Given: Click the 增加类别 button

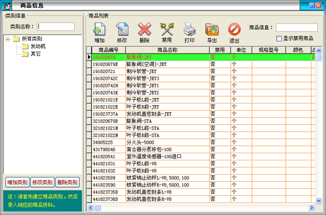Looking at the screenshot, I should (x=17, y=182).
